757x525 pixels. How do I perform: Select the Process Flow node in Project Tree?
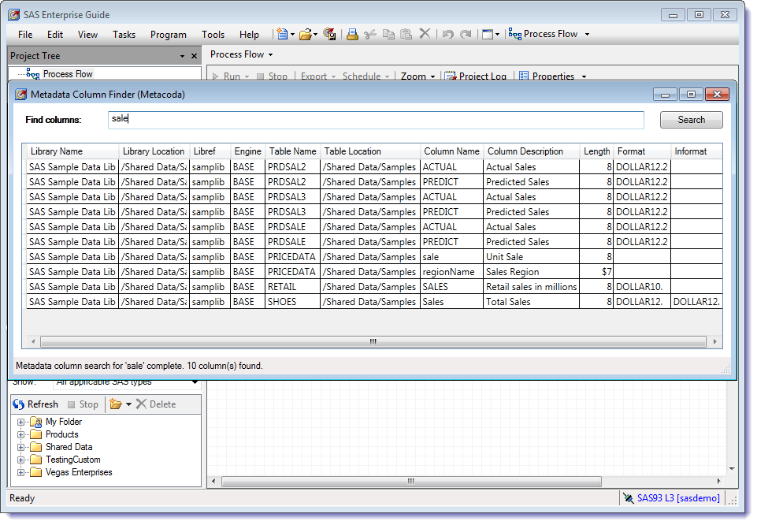click(68, 74)
